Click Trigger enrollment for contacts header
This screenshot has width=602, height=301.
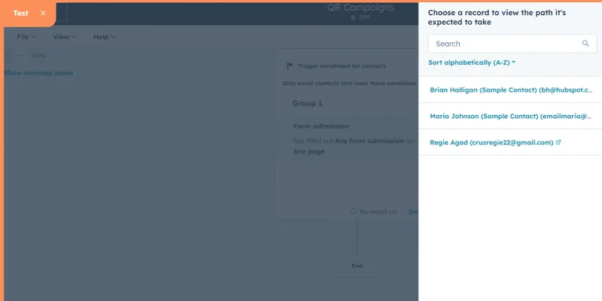342,66
